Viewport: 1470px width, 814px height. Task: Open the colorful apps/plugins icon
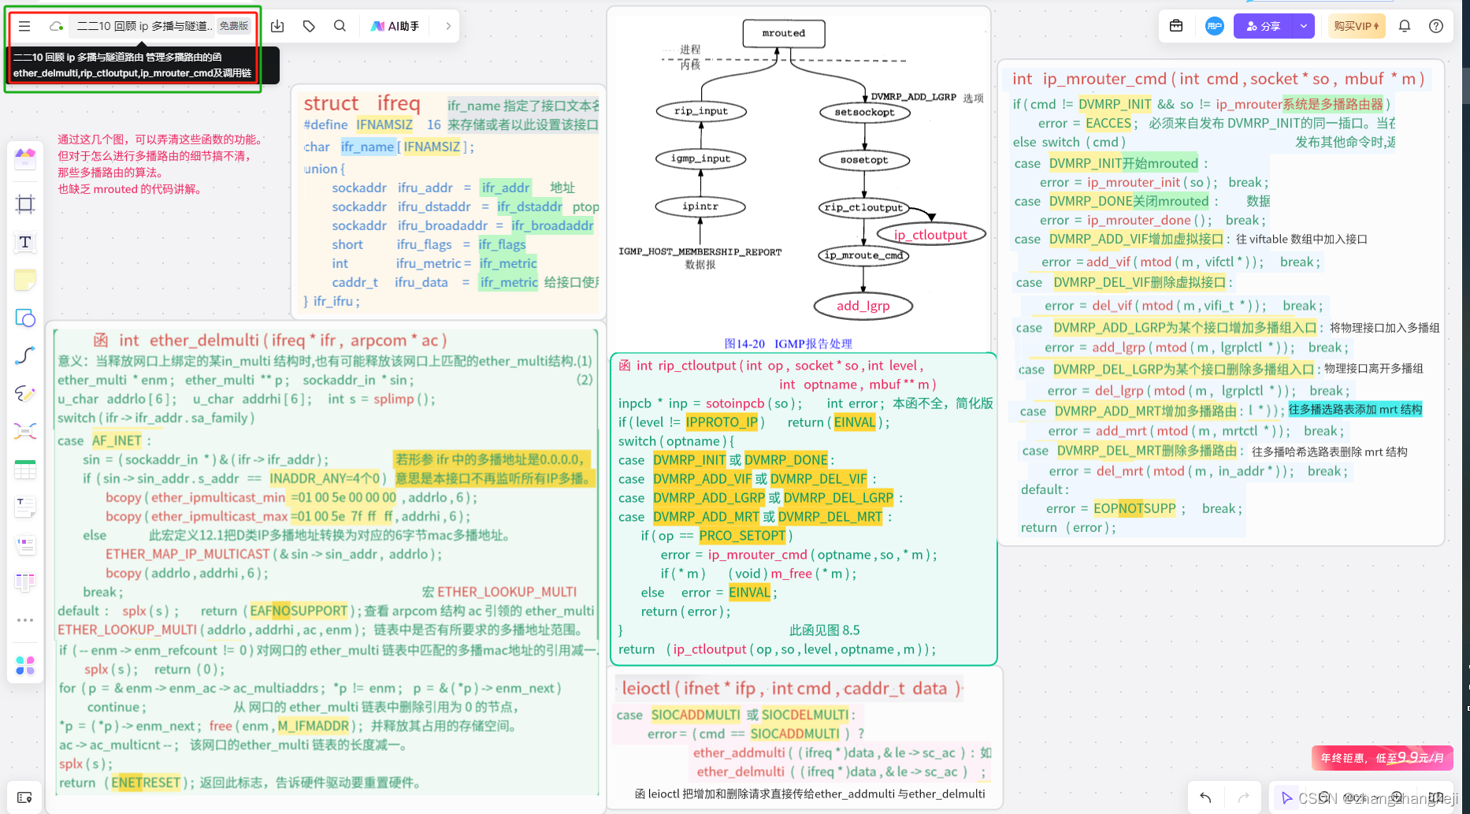coord(25,666)
